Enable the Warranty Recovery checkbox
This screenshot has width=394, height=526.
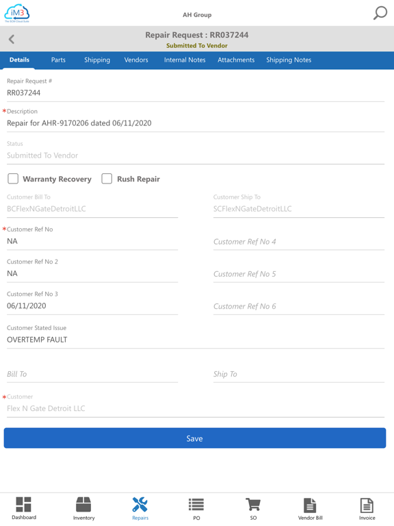tap(13, 179)
